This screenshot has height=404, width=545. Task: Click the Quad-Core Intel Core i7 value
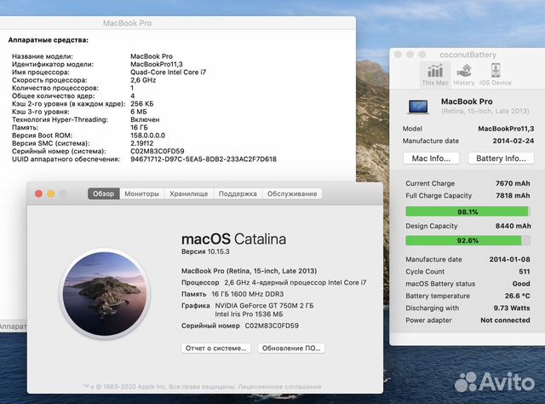pos(169,72)
